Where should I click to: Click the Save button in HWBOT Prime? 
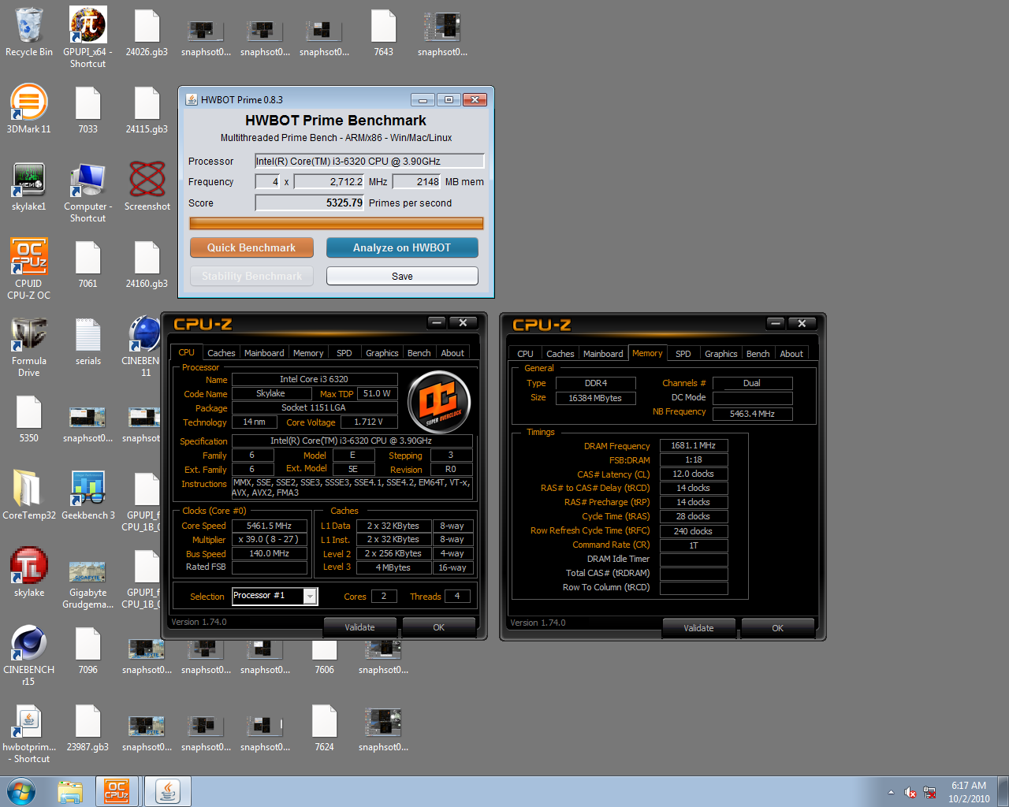click(x=402, y=276)
